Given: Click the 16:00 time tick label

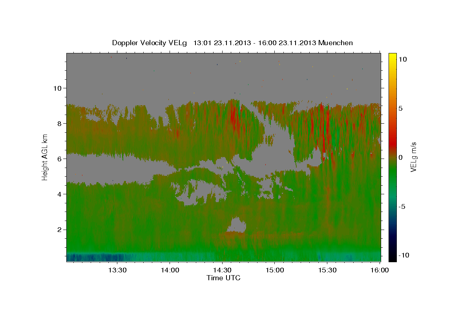Looking at the screenshot, I should (x=380, y=270).
